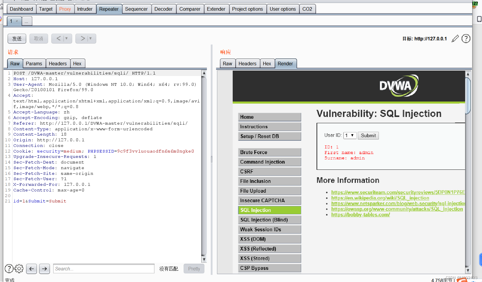Switch to the request Headers tab
Screen dimensions: 482x282
(x=58, y=64)
